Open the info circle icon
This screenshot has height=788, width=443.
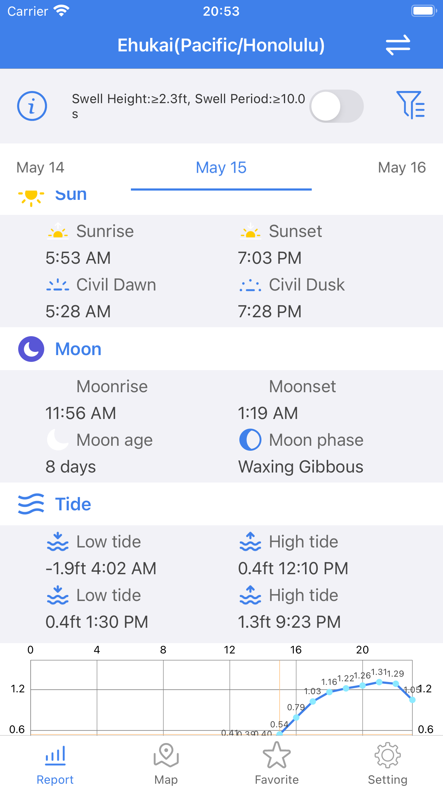[32, 106]
